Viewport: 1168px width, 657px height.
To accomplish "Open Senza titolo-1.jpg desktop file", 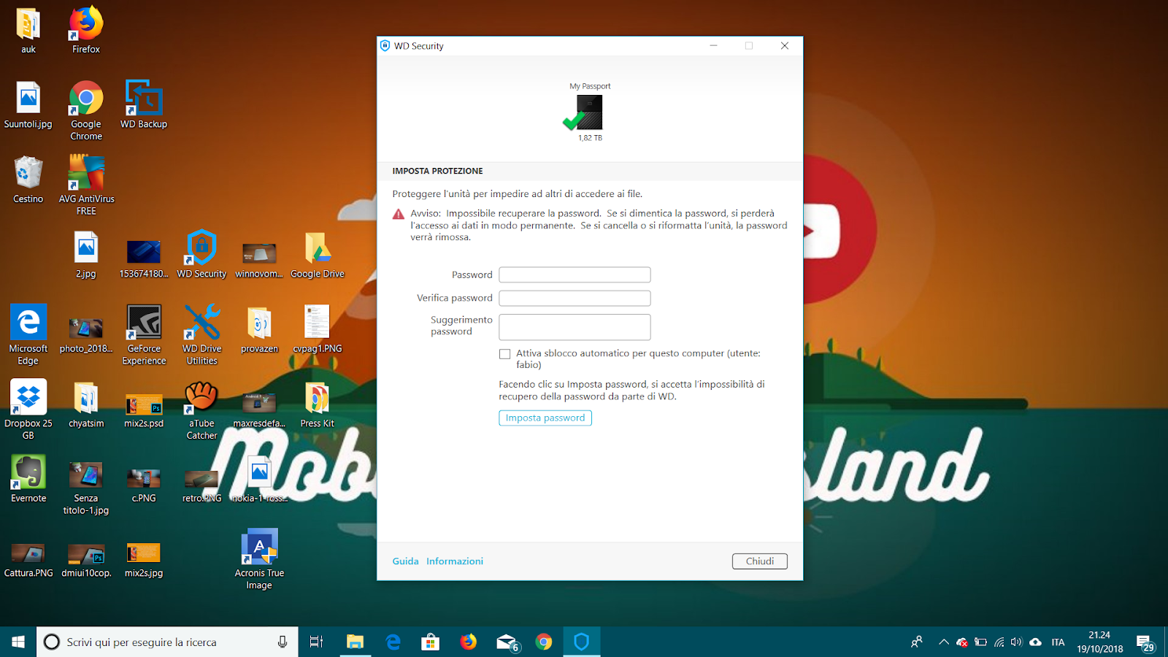I will (86, 488).
